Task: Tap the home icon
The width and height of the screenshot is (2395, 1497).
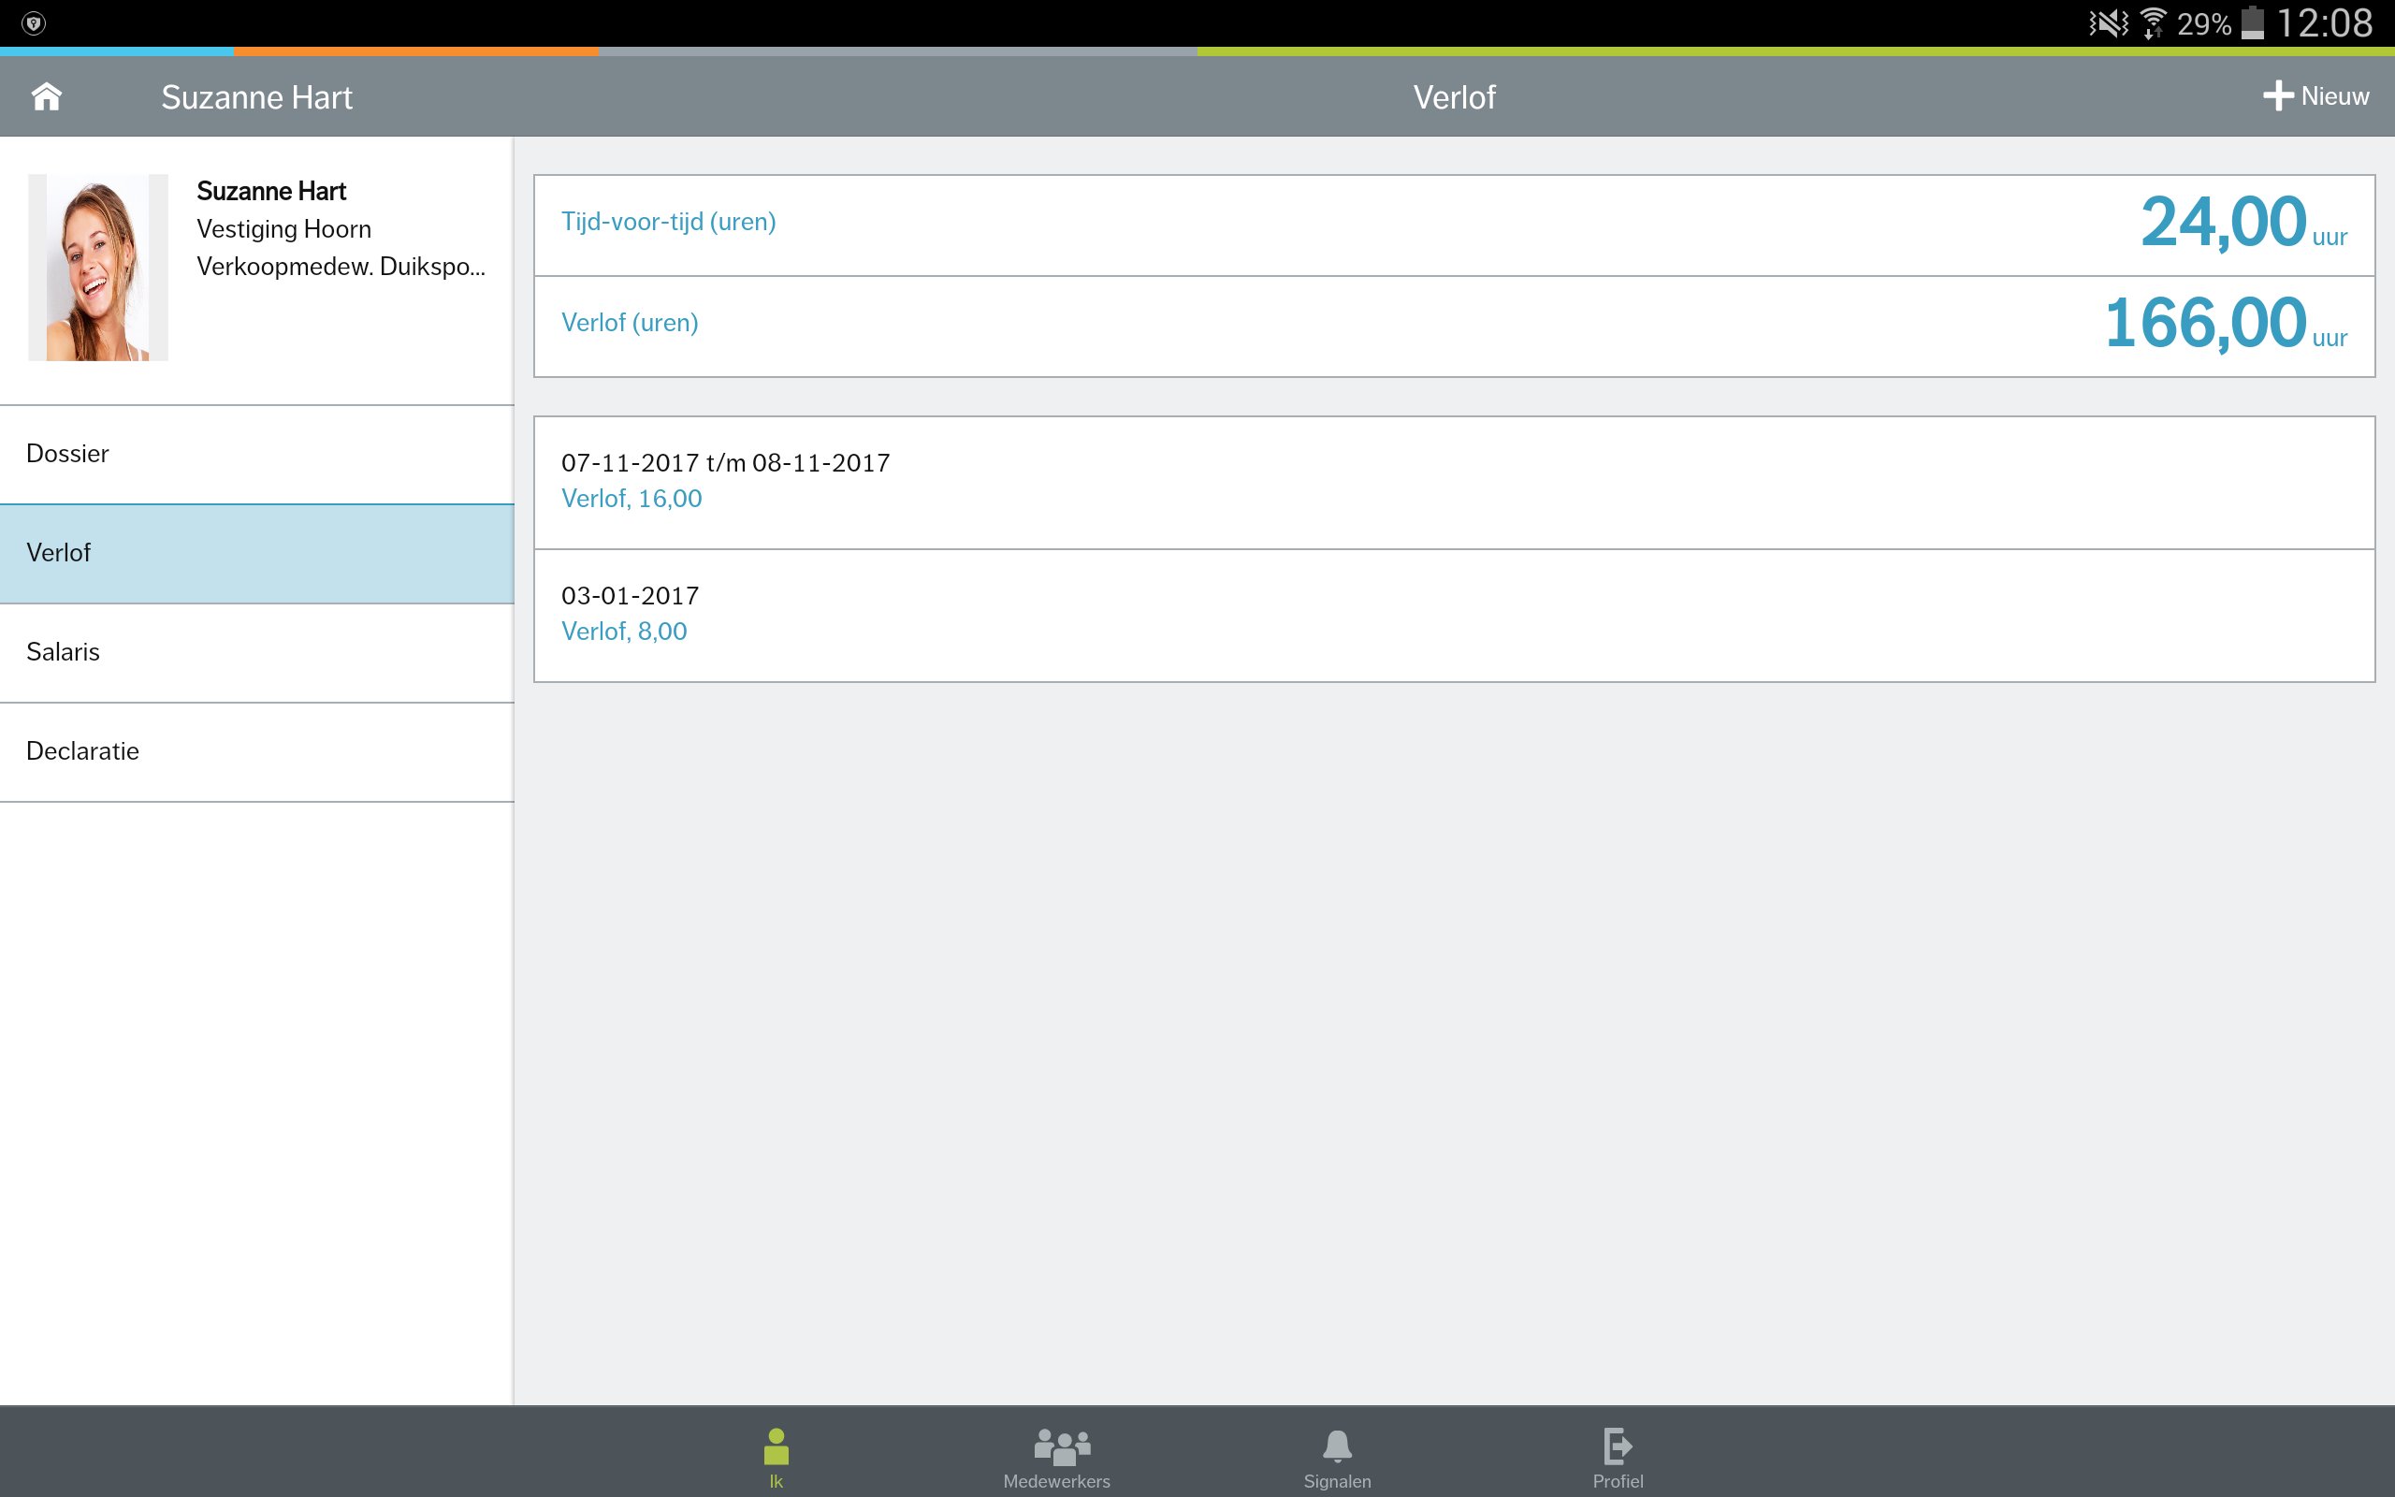Action: click(x=47, y=96)
